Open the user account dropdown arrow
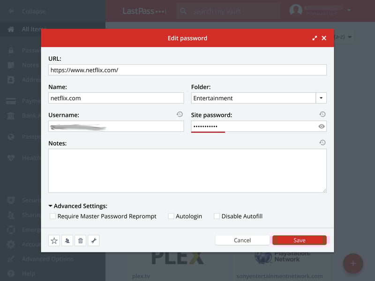 349,10
